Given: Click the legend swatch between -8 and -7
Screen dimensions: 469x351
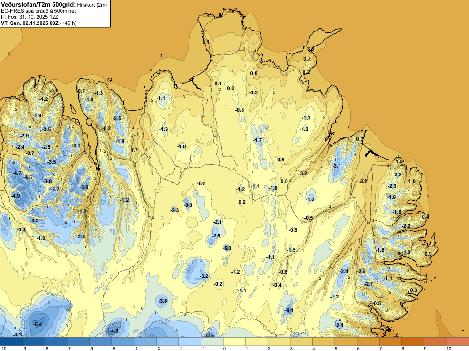Looking at the screenshot, I should [x=56, y=342].
